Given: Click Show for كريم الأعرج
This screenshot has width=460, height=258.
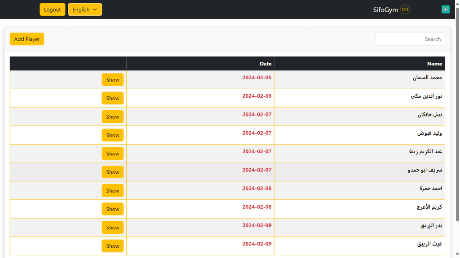Looking at the screenshot, I should pyautogui.click(x=113, y=209).
